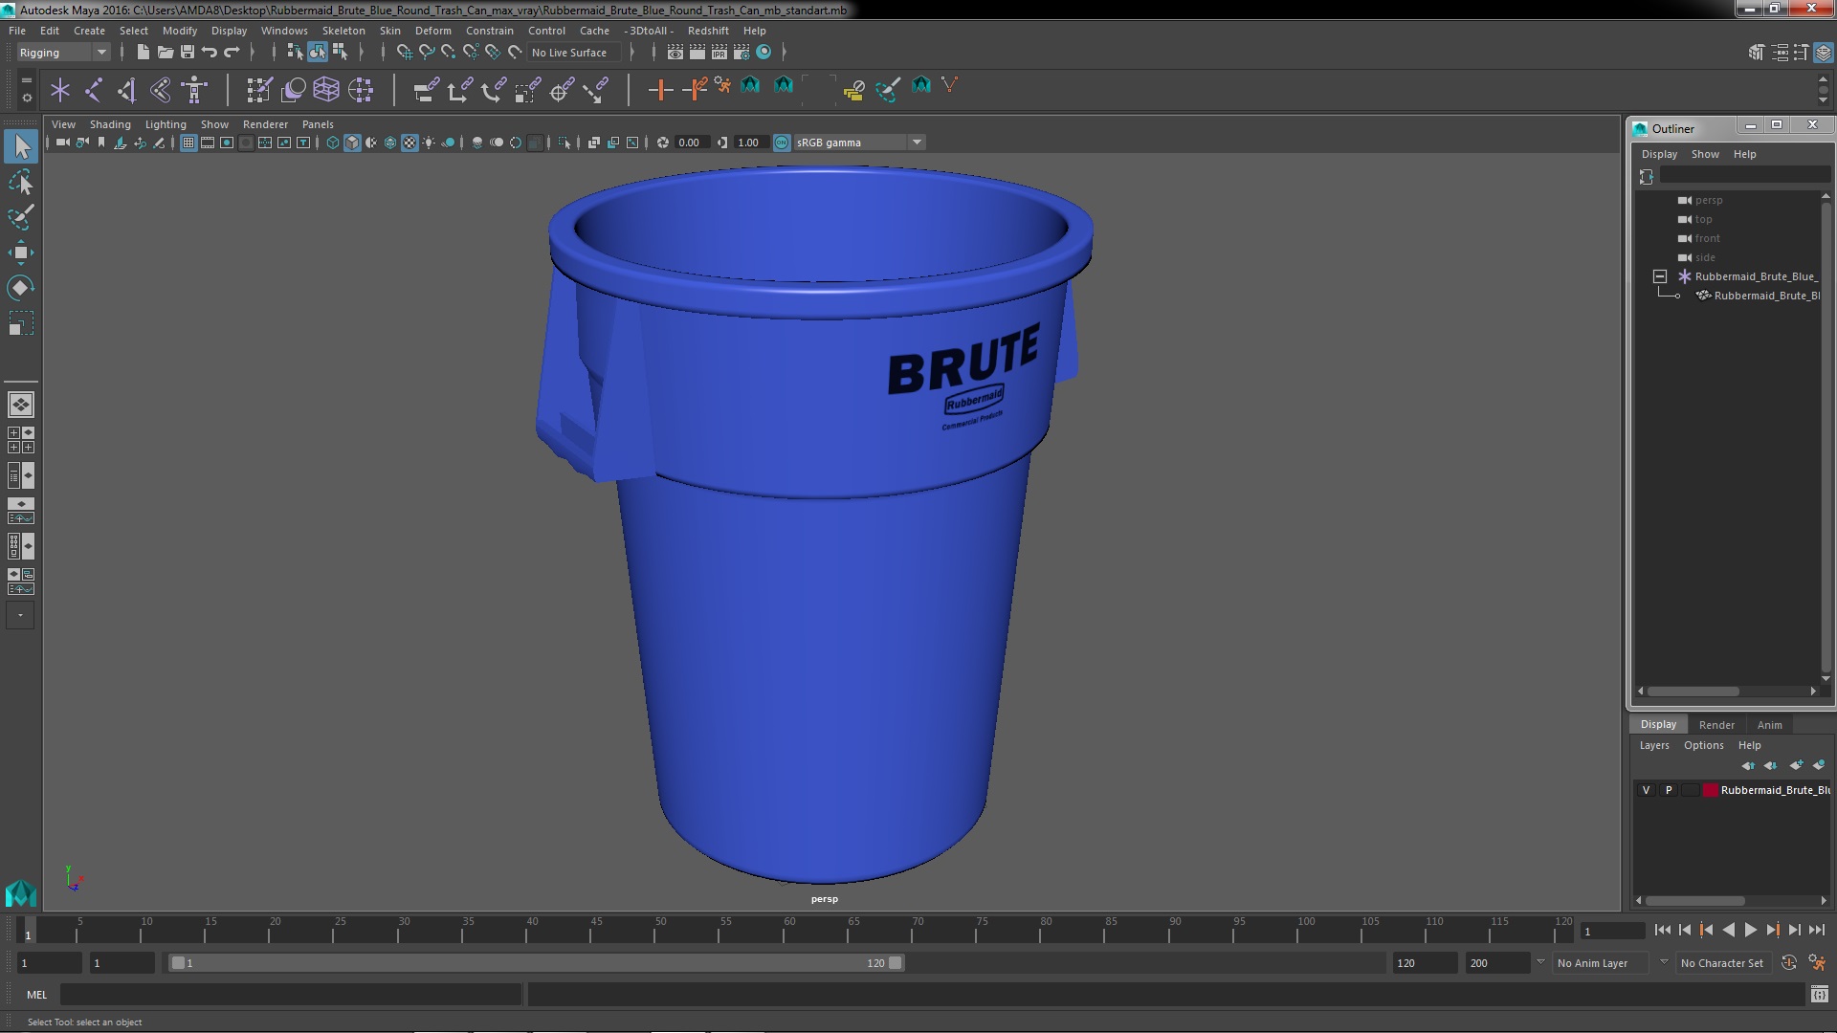Click the Create Joint shelf icon
The image size is (1837, 1033).
pos(94,90)
